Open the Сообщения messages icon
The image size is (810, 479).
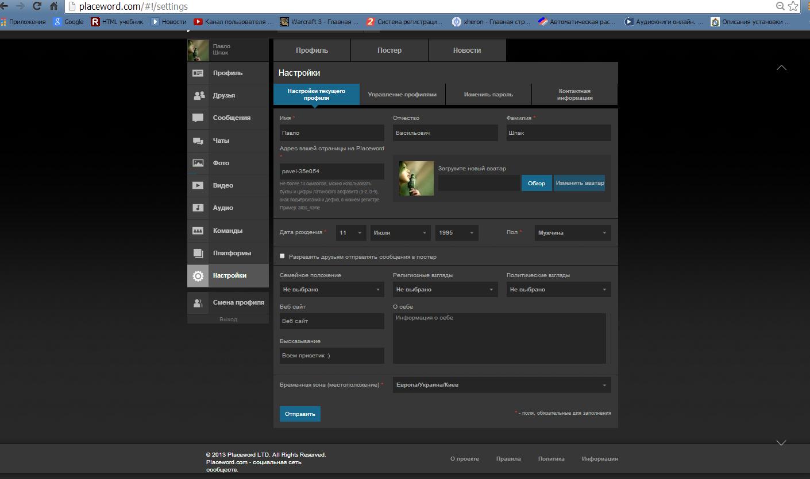(198, 118)
